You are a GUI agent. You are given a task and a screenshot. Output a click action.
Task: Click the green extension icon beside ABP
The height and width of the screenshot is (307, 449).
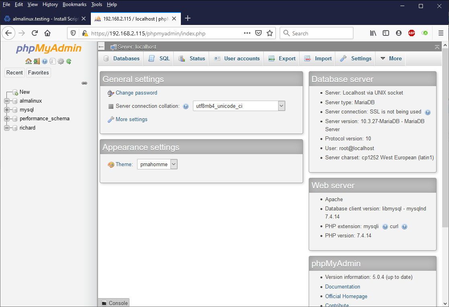[424, 33]
